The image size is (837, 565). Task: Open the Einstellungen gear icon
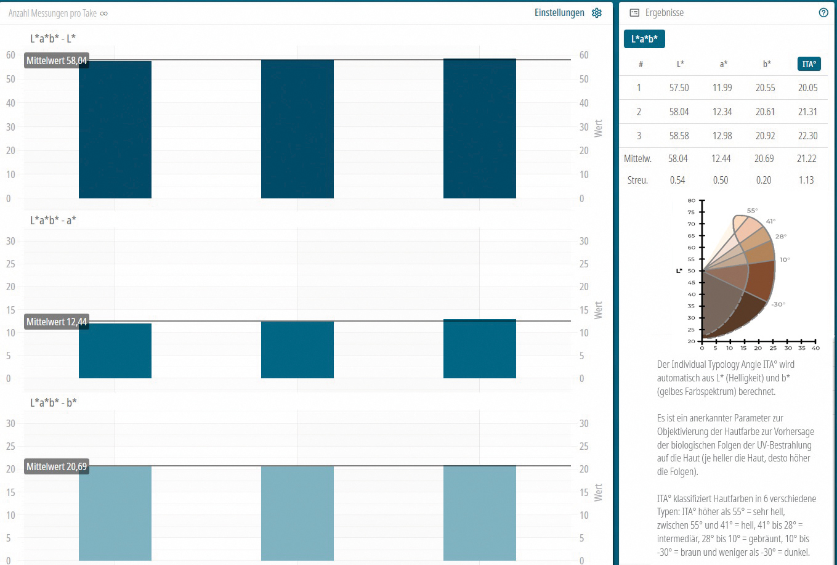[x=596, y=13]
